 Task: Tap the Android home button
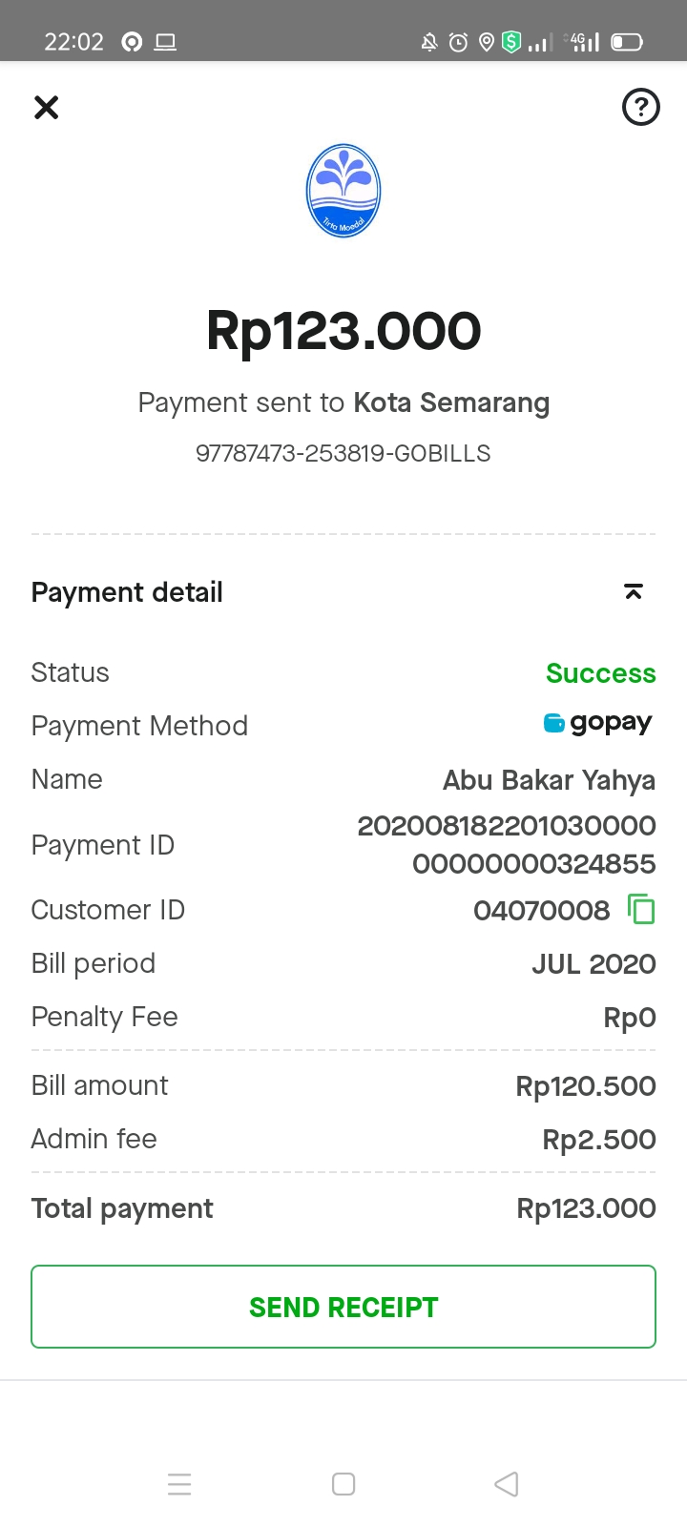[x=343, y=1484]
